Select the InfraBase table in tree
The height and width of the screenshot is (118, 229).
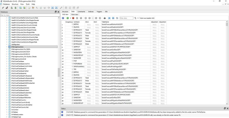click(15, 112)
